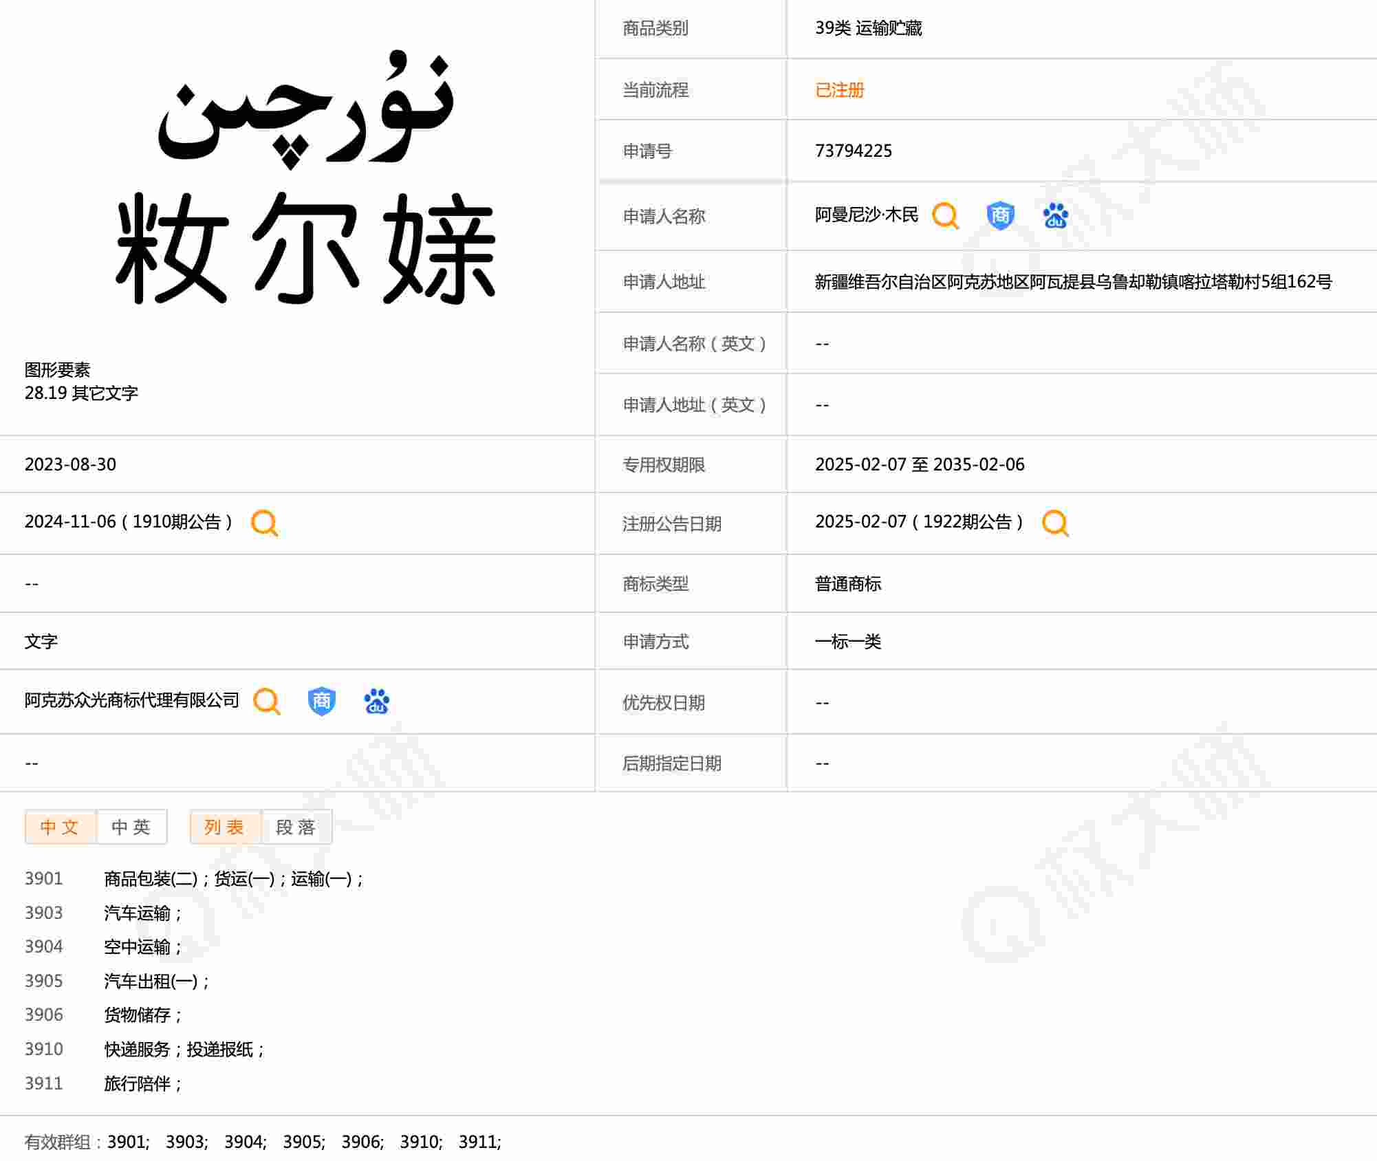
Task: Click the 已注册 status text
Action: (839, 90)
